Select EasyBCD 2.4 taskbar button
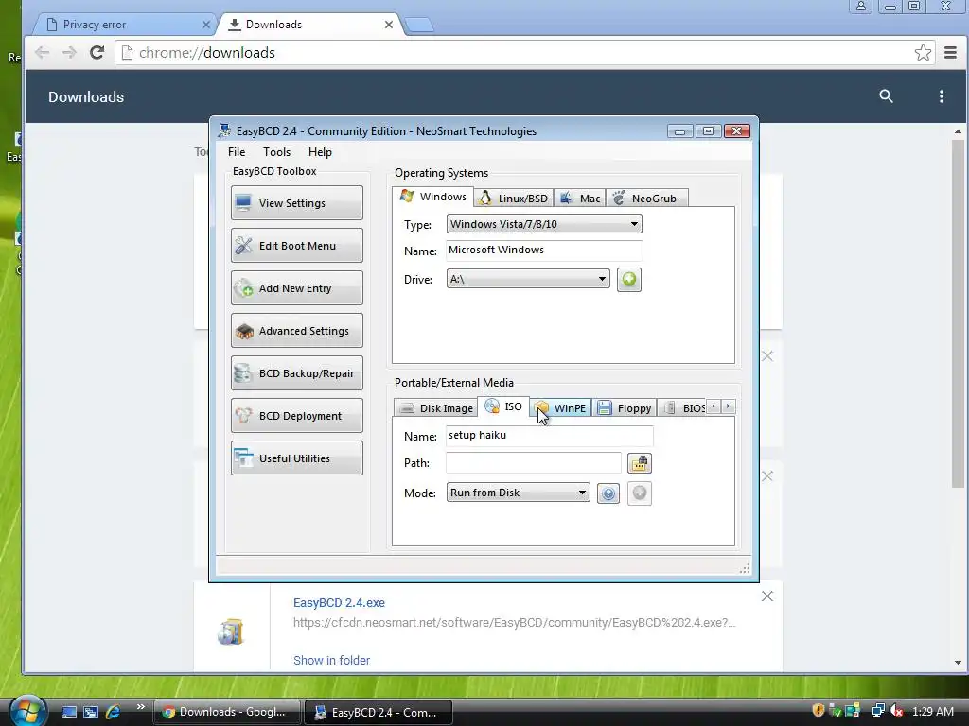The height and width of the screenshot is (726, 969). click(x=379, y=712)
